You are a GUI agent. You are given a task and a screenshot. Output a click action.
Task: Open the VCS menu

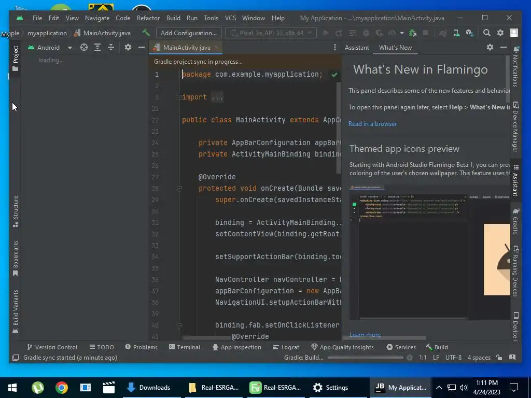(x=230, y=18)
